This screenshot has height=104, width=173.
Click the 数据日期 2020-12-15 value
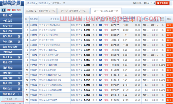coord(149,3)
